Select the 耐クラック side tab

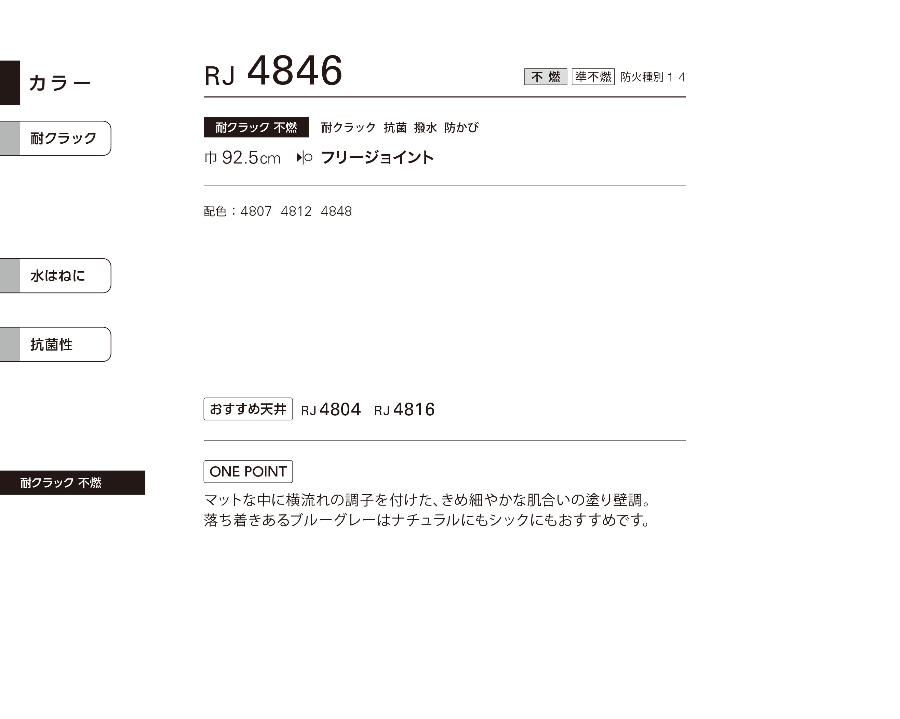[x=55, y=138]
